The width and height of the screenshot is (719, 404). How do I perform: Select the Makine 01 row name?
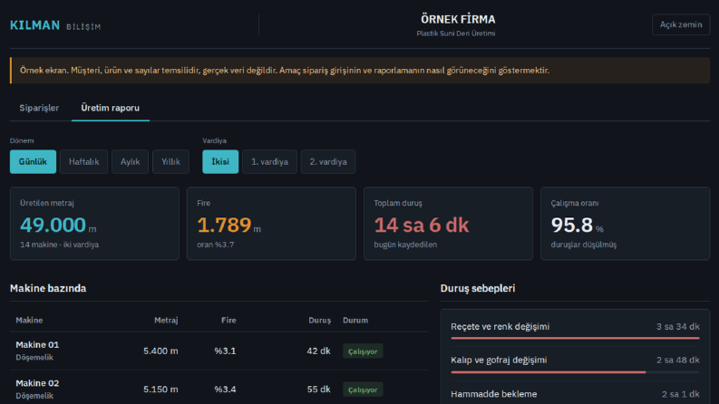click(x=37, y=345)
